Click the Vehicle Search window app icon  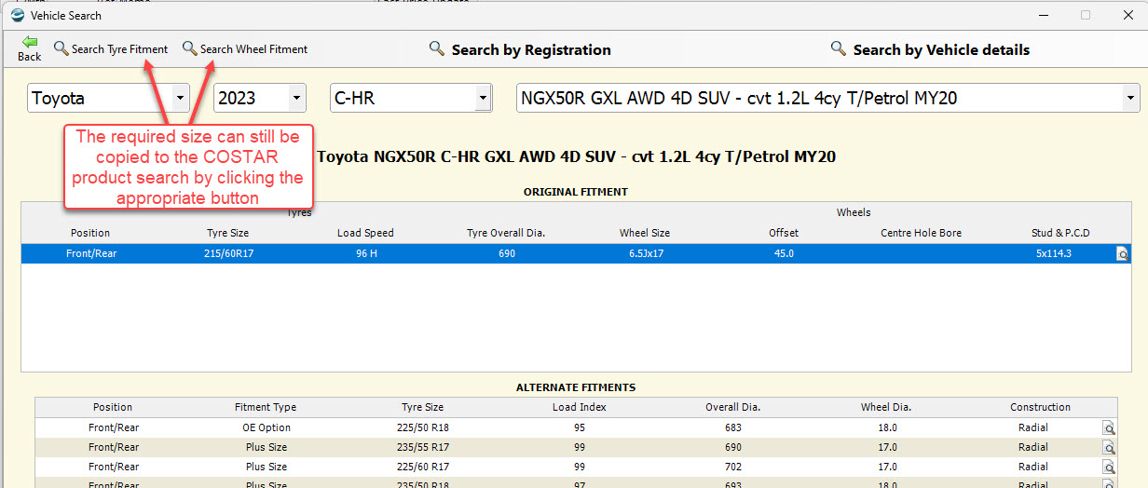18,15
